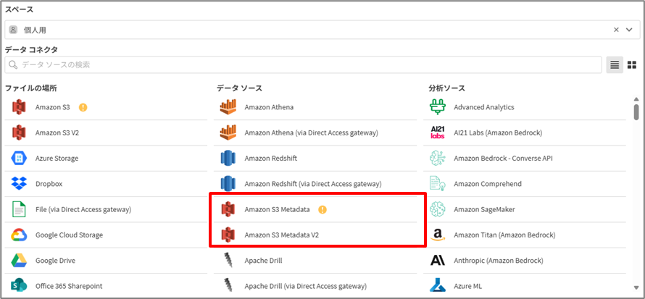This screenshot has height=299, width=645.
Task: Click the Google Drive icon
Action: (x=19, y=261)
